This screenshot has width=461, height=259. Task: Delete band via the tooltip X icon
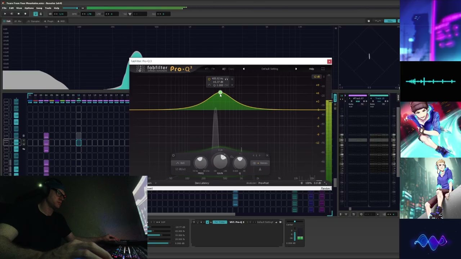pos(232,79)
